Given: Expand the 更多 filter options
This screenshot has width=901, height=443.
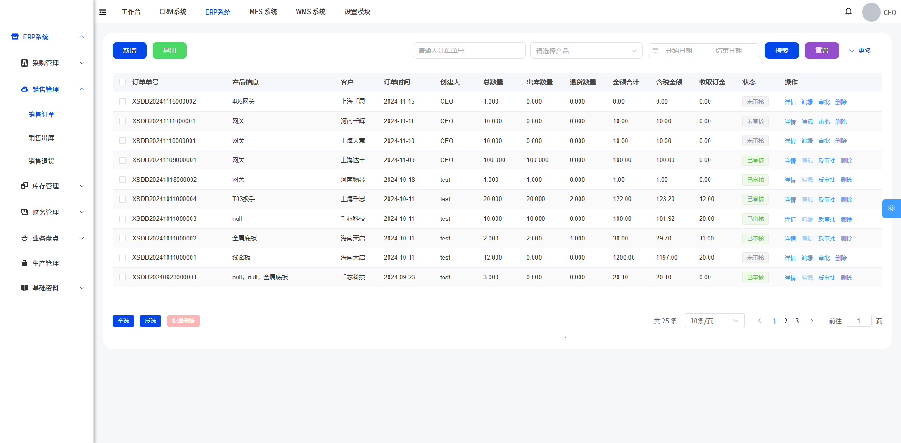Looking at the screenshot, I should tap(860, 51).
